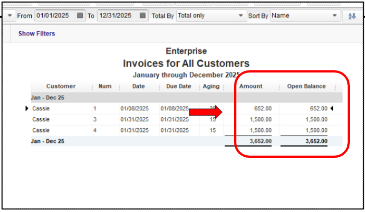Click the Aging column header

pyautogui.click(x=211, y=86)
